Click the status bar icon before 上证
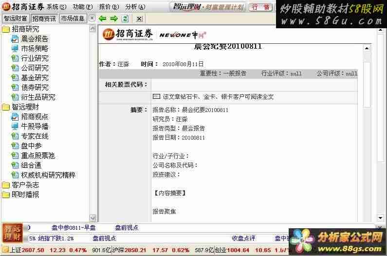This screenshot has height=256, width=387. click(x=5, y=250)
